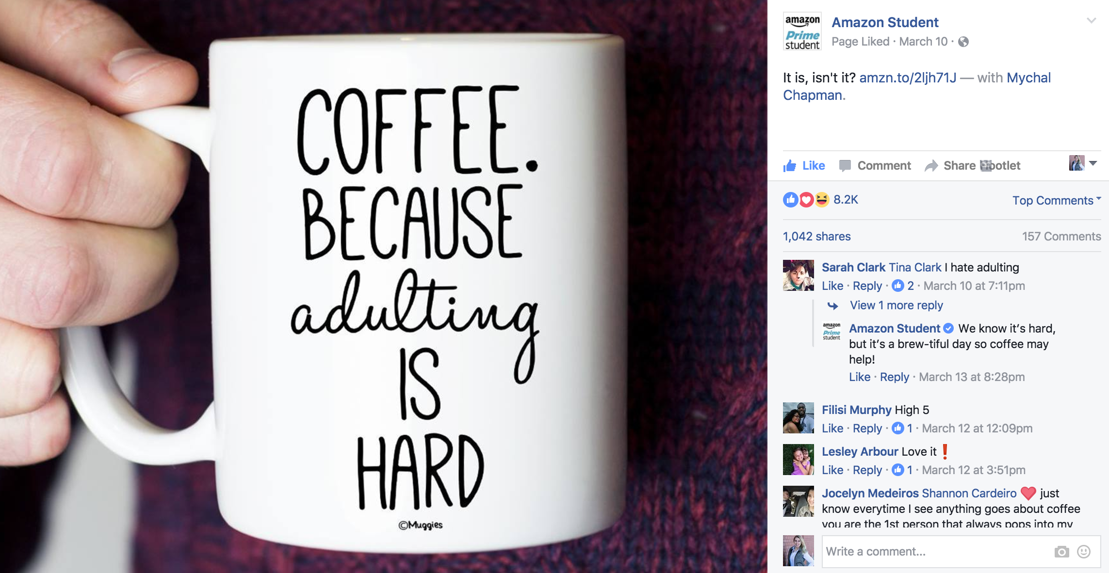This screenshot has height=573, width=1109.
Task: Click the thumbs-up Like icon on the post
Action: (790, 166)
